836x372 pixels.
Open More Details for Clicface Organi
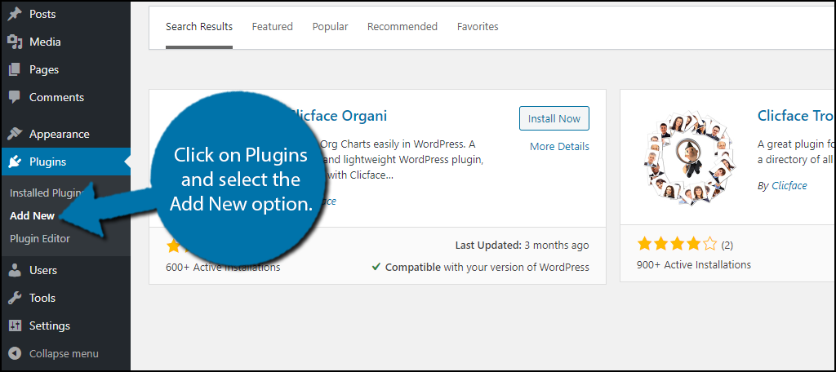(x=559, y=146)
